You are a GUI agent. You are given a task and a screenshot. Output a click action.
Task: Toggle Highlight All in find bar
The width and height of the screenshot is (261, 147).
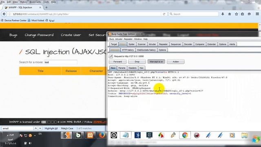click(51, 128)
